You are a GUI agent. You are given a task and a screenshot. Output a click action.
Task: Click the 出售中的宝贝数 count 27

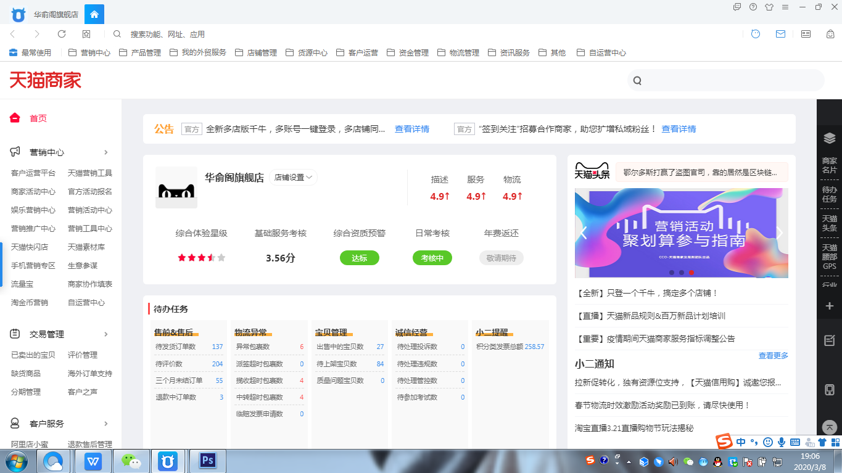380,347
